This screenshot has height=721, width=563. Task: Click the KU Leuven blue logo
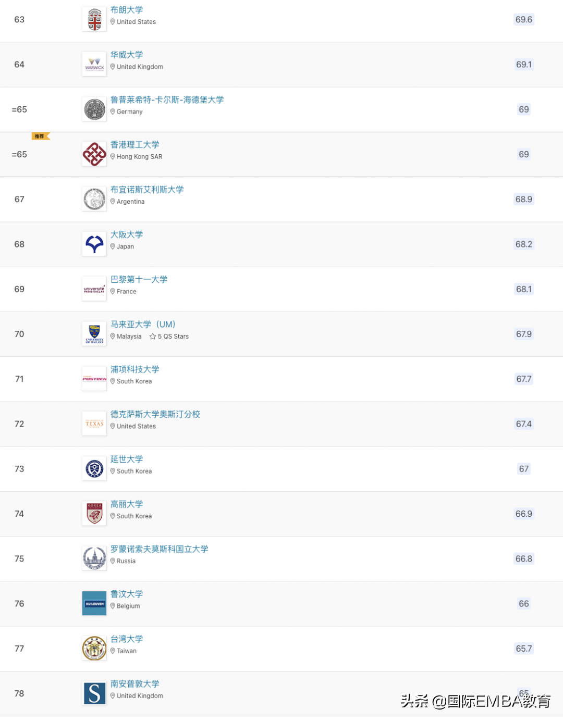(94, 604)
